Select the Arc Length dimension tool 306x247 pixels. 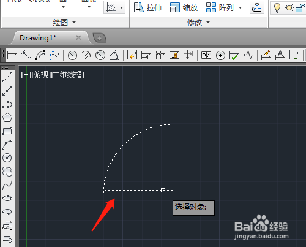click(x=40, y=55)
